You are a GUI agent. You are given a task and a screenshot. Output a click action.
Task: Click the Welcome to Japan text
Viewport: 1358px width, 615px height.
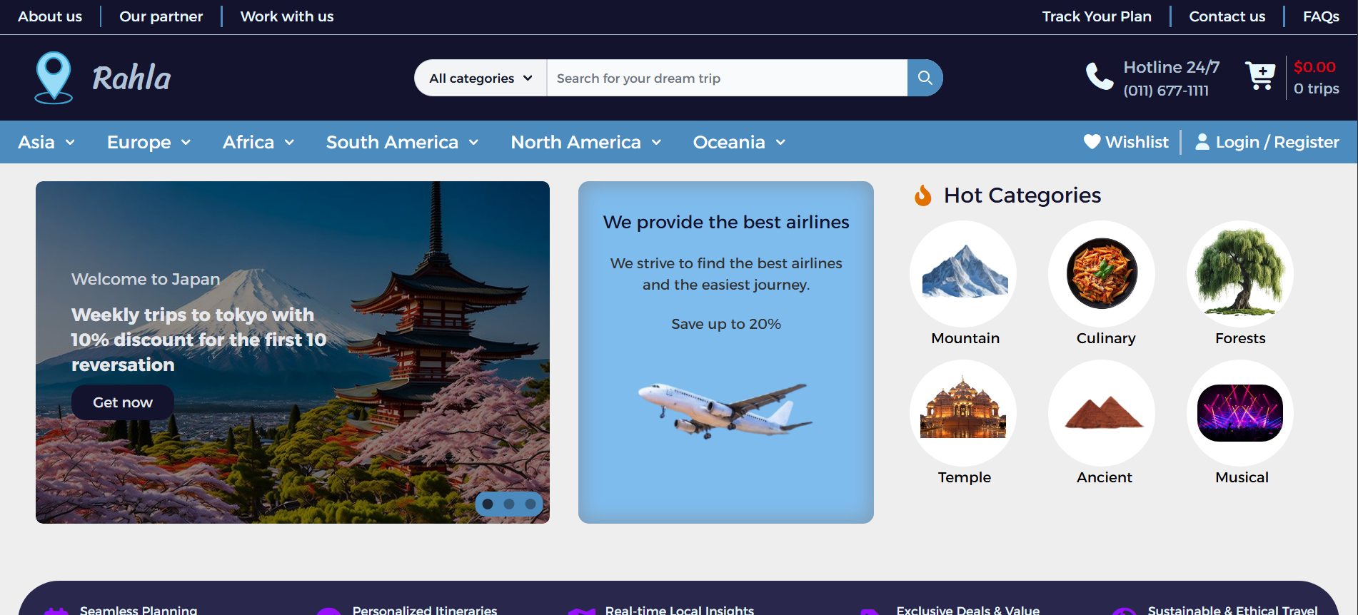146,279
